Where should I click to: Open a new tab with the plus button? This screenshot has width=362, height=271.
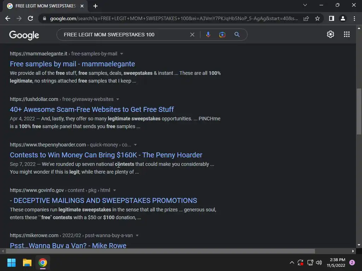(x=95, y=6)
